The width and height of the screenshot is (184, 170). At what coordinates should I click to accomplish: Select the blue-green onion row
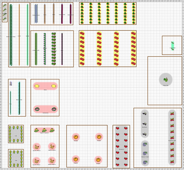tap(36, 14)
